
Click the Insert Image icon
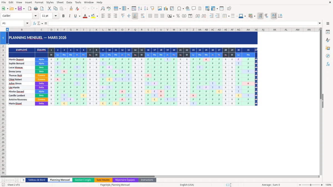[x=160, y=8]
